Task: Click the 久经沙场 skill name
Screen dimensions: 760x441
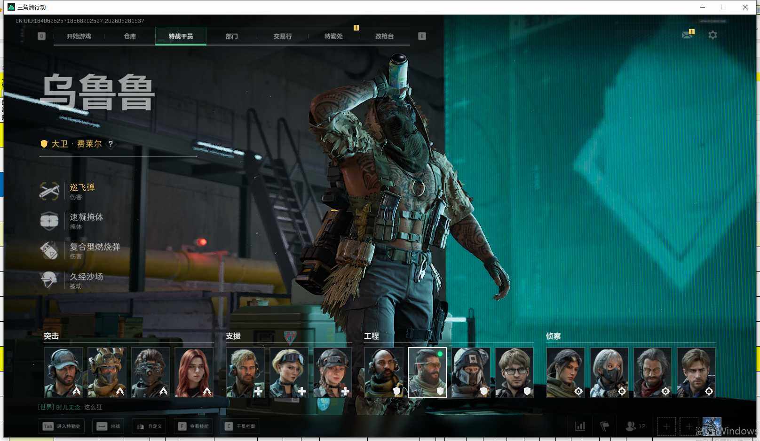Action: [x=87, y=276]
